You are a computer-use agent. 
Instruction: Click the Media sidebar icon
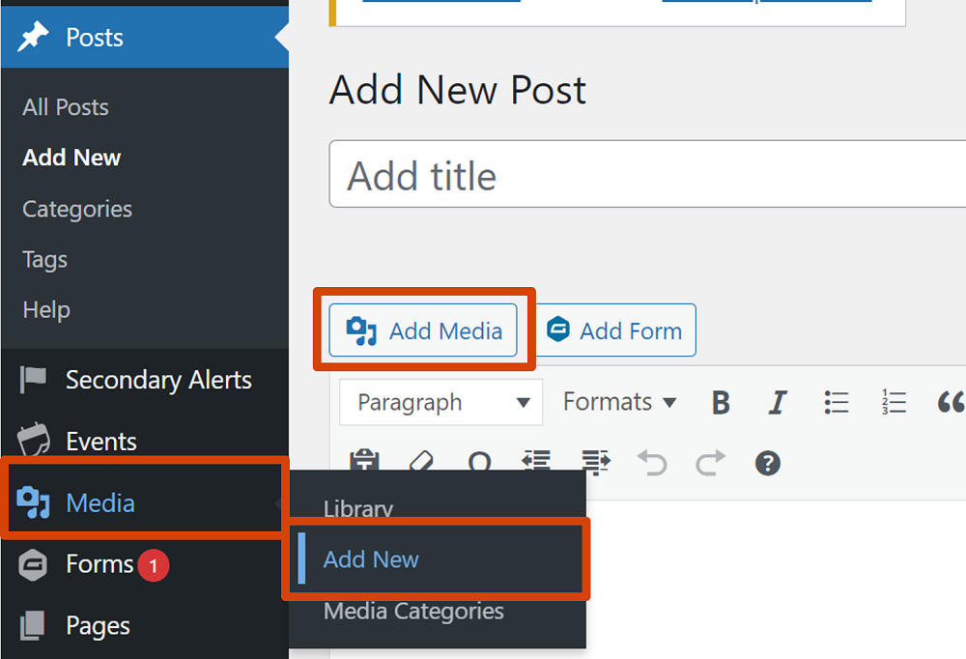coord(33,502)
